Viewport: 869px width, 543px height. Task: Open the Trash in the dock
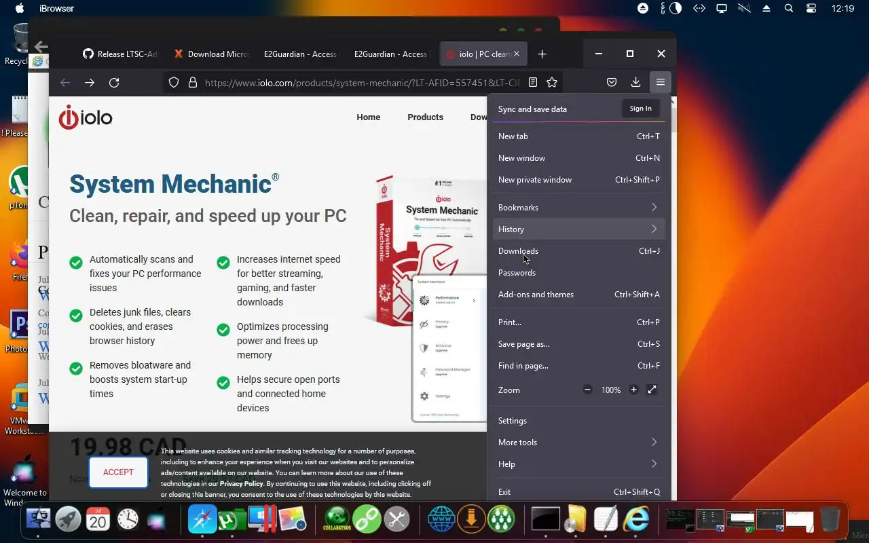coord(830,519)
